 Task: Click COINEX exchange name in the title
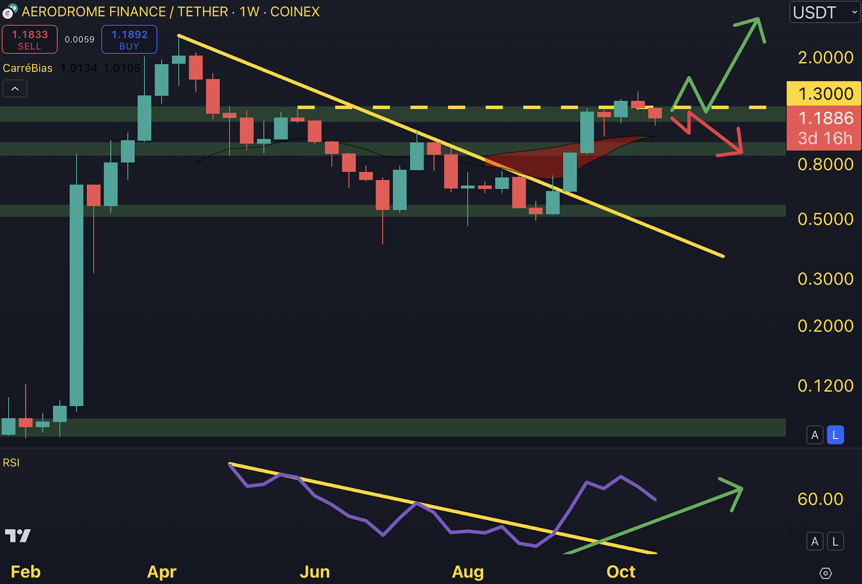(x=295, y=11)
